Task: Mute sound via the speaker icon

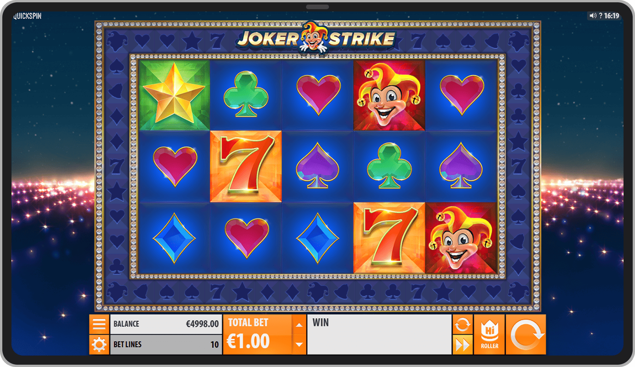Action: [593, 16]
